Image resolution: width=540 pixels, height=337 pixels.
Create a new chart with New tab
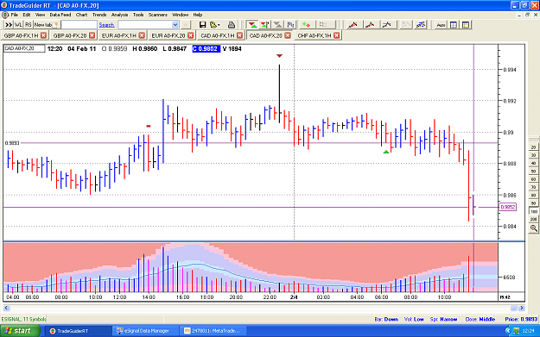click(46, 25)
